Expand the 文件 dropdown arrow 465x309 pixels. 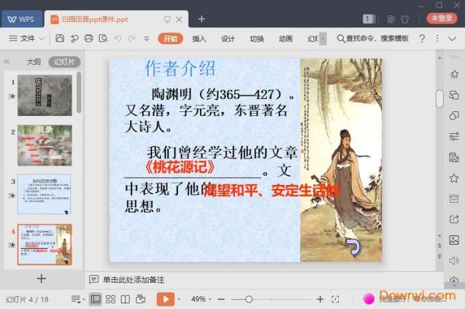(42, 38)
